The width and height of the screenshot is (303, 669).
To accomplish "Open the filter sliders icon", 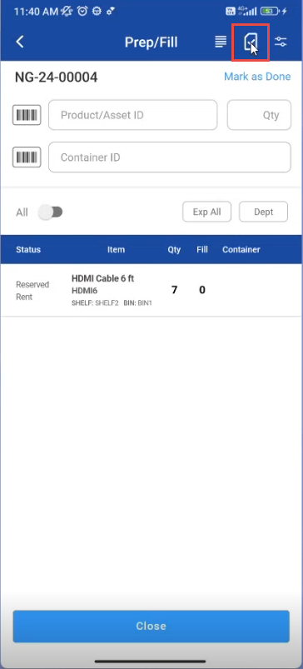I will point(281,42).
